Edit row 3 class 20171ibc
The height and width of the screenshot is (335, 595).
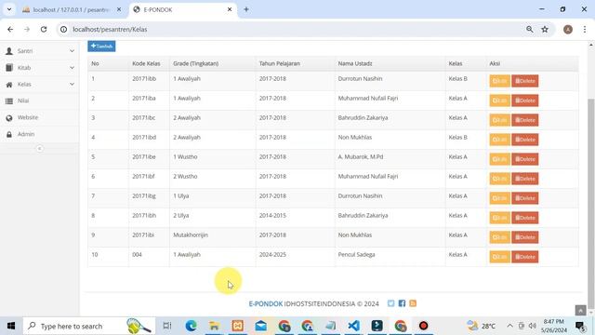pos(499,120)
